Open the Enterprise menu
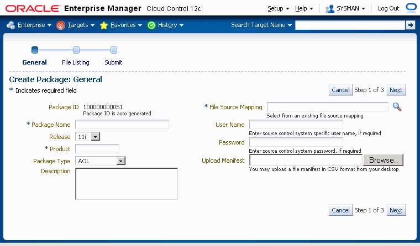The height and width of the screenshot is (246, 420). pyautogui.click(x=35, y=25)
